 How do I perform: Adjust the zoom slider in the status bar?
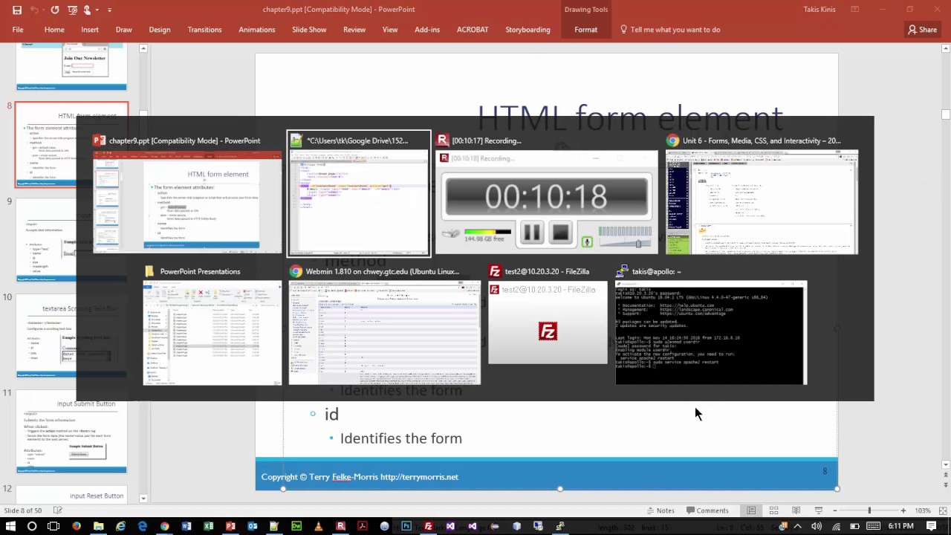(x=869, y=510)
